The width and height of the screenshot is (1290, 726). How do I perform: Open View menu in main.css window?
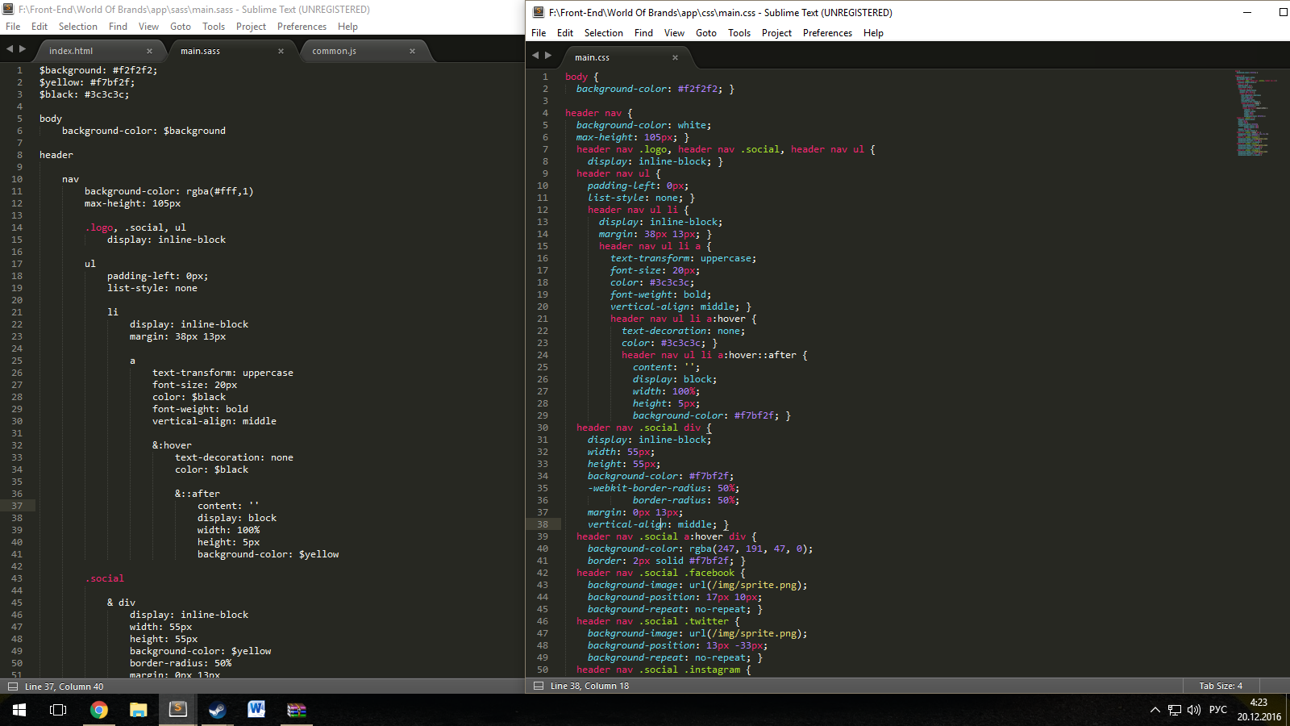pyautogui.click(x=674, y=33)
